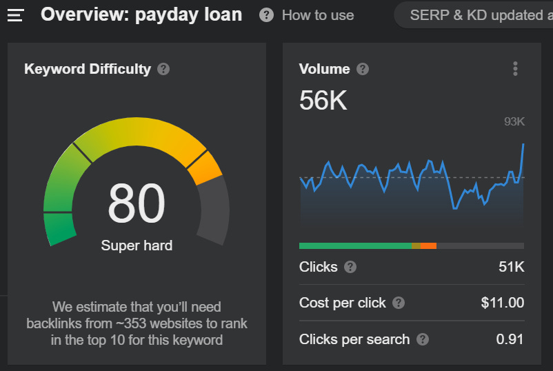Click the Keyword Difficulty card title
Viewport: 553px width, 371px height.
(x=88, y=69)
